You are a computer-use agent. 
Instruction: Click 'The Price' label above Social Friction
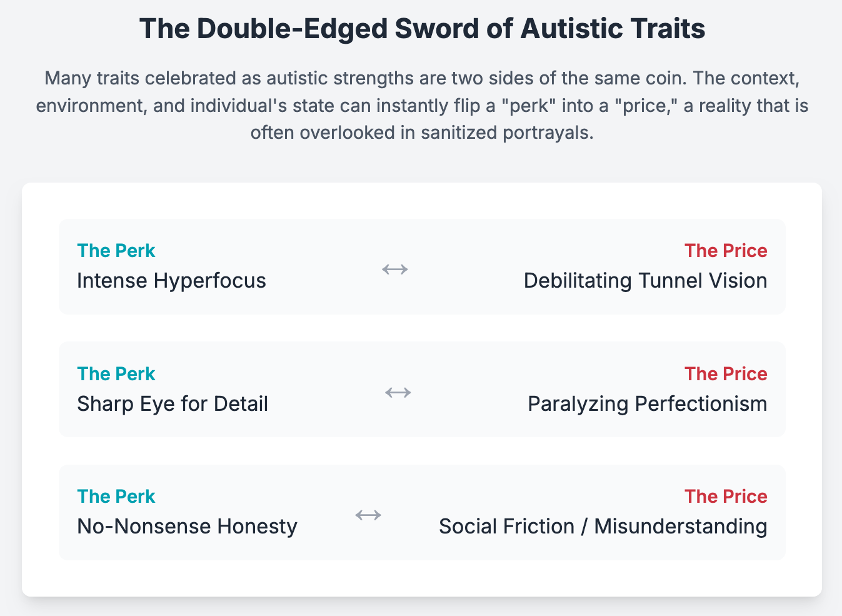click(x=725, y=497)
